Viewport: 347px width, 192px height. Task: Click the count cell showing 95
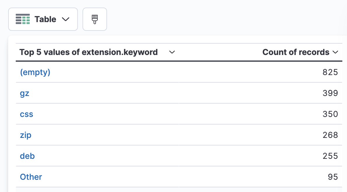(x=333, y=177)
